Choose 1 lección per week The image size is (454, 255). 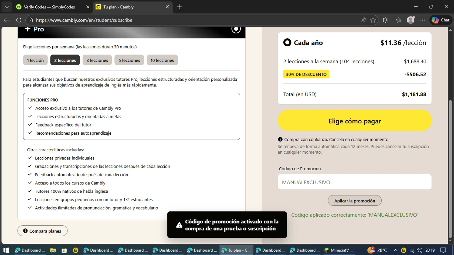(35, 60)
